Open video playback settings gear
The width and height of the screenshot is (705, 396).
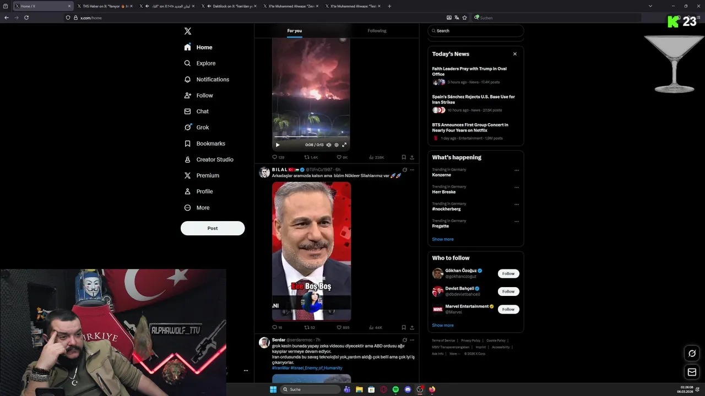pyautogui.click(x=337, y=145)
